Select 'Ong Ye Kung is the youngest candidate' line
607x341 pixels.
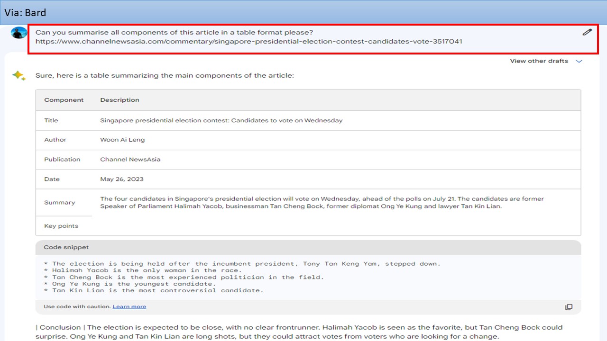(x=129, y=284)
